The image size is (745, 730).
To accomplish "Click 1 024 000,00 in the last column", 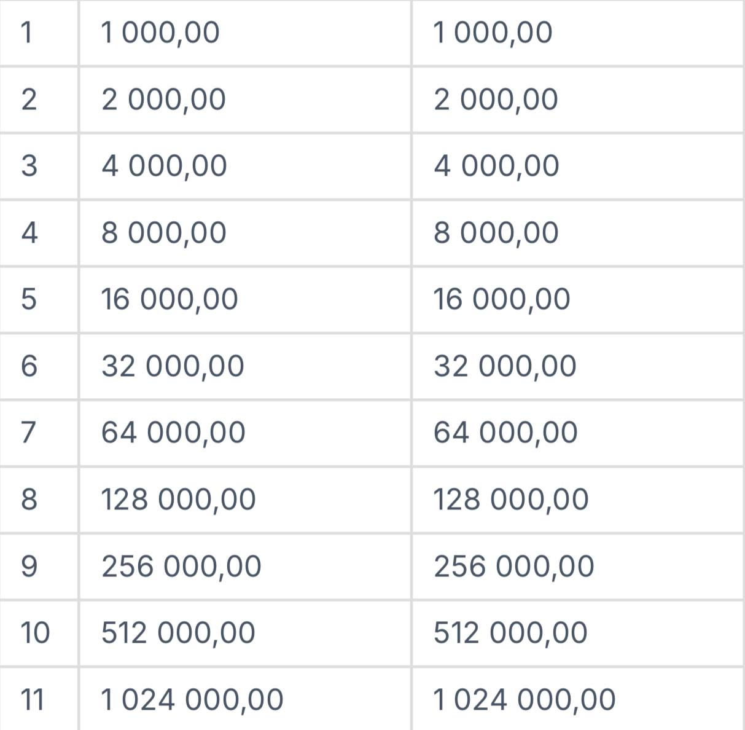I will tap(524, 700).
